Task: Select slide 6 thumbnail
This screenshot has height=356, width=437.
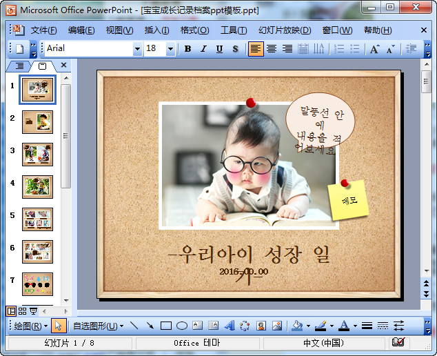Action: (37, 252)
